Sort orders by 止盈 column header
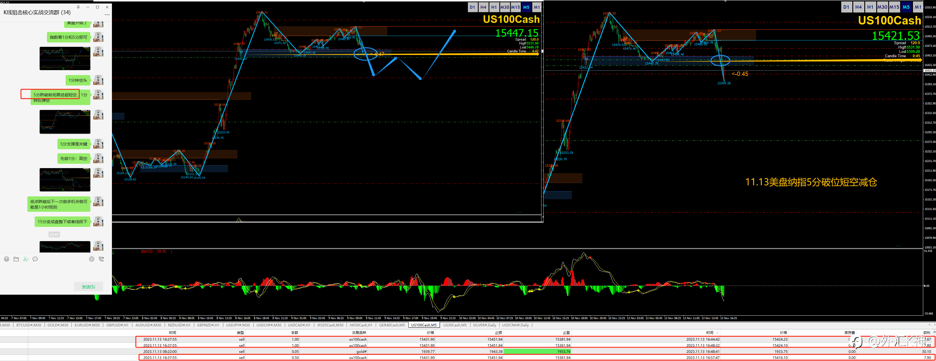The image size is (936, 361). coord(566,333)
